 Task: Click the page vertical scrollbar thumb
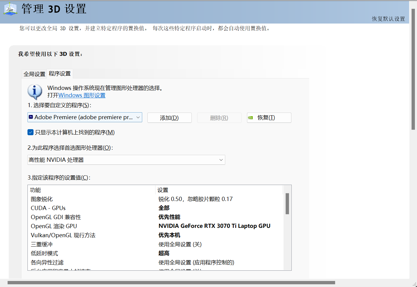click(413, 69)
